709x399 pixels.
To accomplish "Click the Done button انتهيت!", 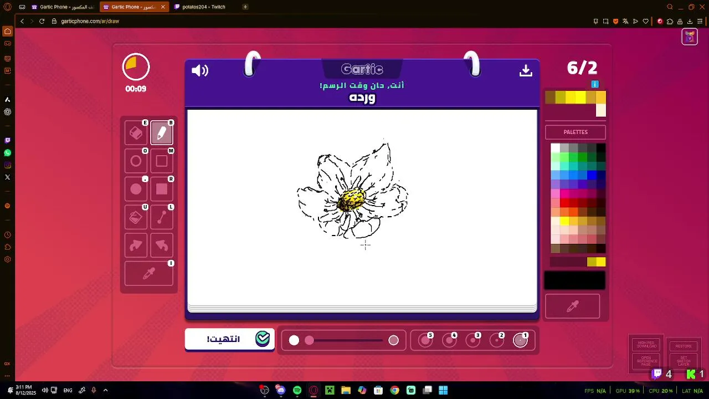I will click(230, 339).
